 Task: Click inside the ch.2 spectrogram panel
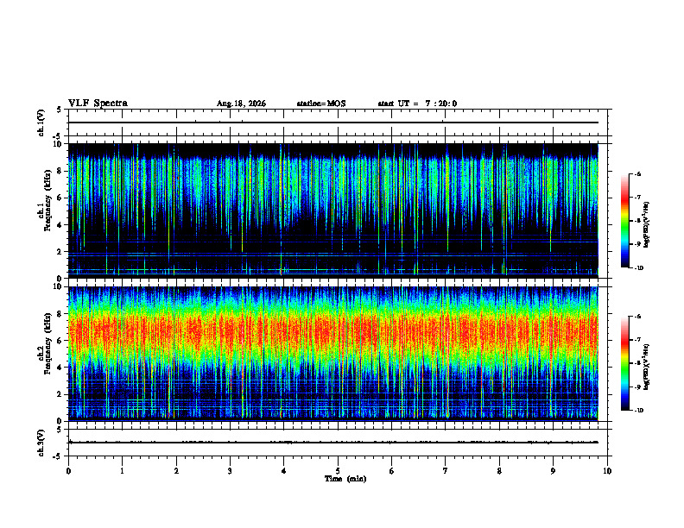pyautogui.click(x=333, y=353)
